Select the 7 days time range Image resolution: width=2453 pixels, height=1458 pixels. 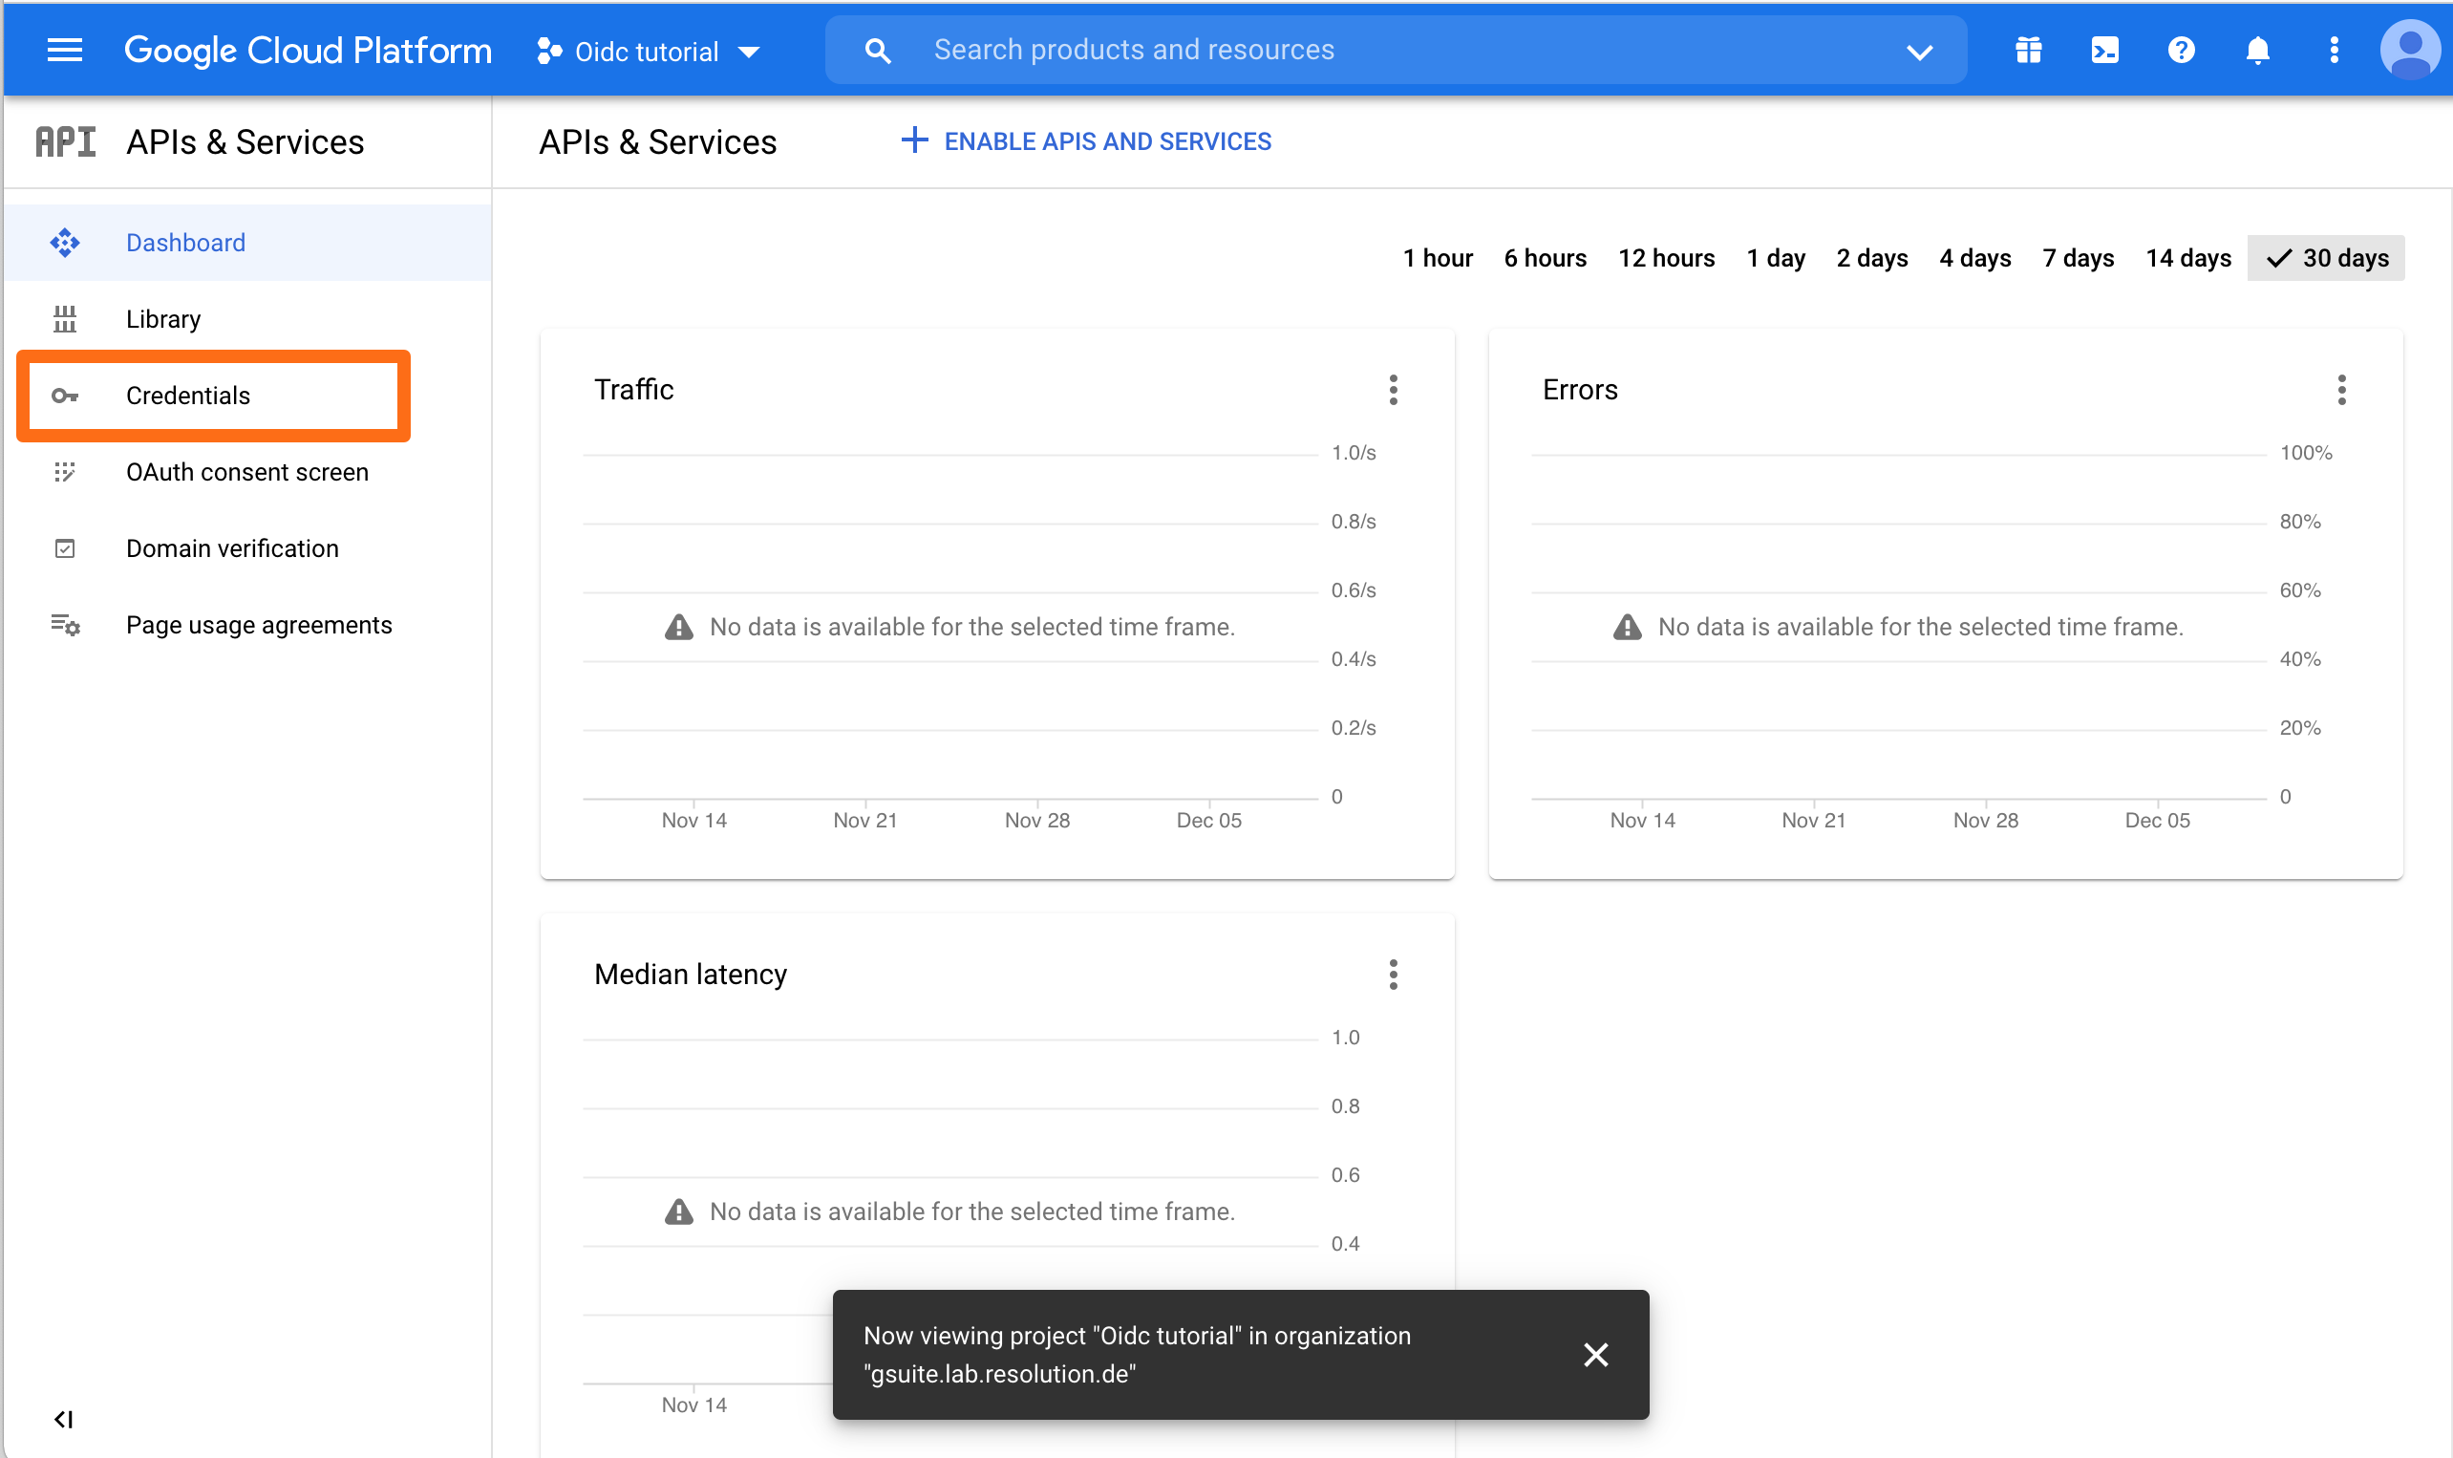pyautogui.click(x=2078, y=258)
